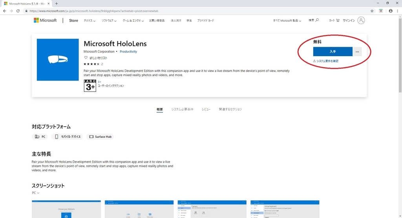Select the PC platform chip
Viewport: 402px width, 218px height.
point(40,137)
